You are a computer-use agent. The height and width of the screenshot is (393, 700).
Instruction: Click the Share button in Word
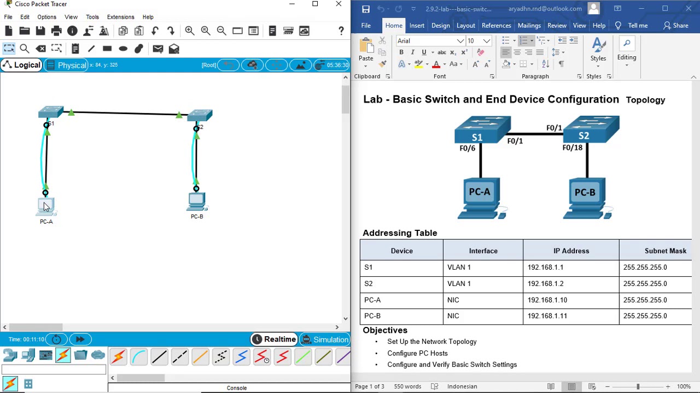coord(676,26)
